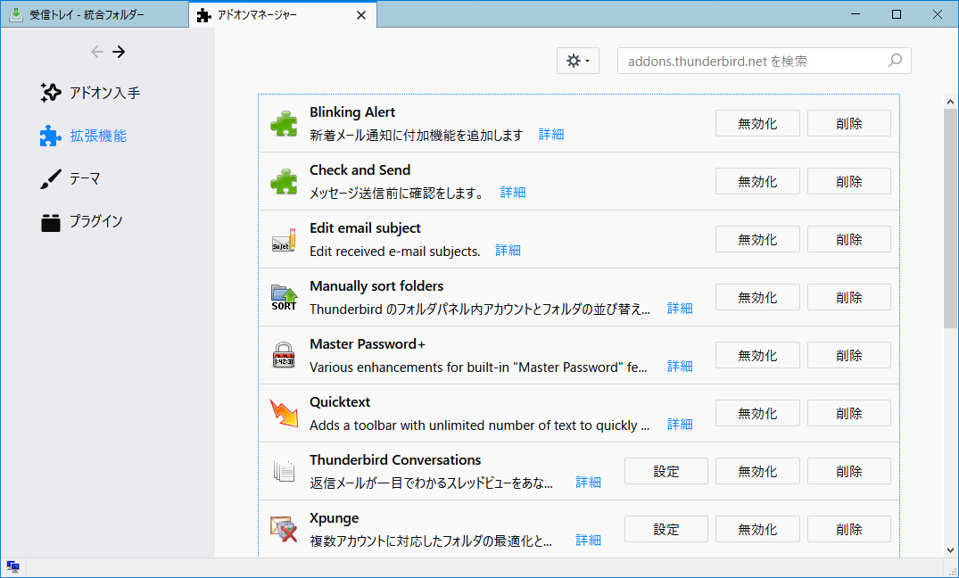Click the add-on list scrollbar up arrow
959x578 pixels.
pos(950,103)
